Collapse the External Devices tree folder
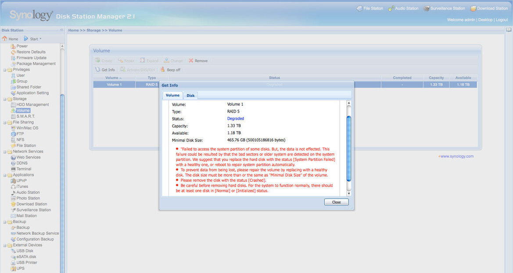The height and width of the screenshot is (273, 513). tap(4, 245)
